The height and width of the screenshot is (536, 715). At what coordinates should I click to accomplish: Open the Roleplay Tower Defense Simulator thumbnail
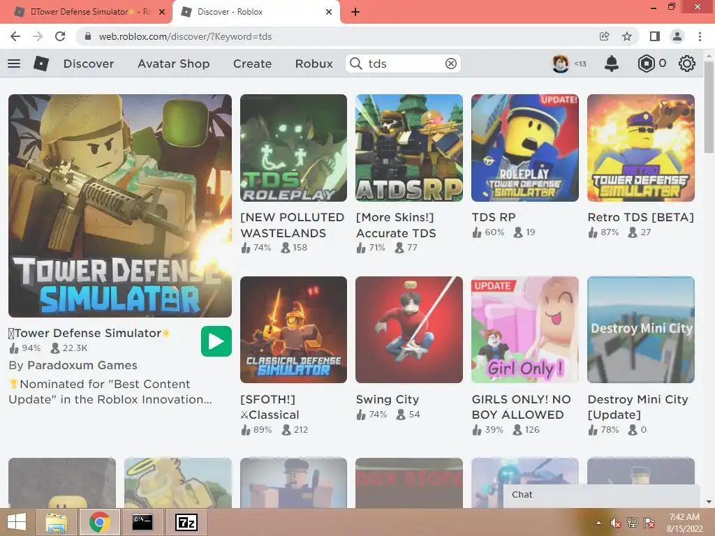coord(525,148)
